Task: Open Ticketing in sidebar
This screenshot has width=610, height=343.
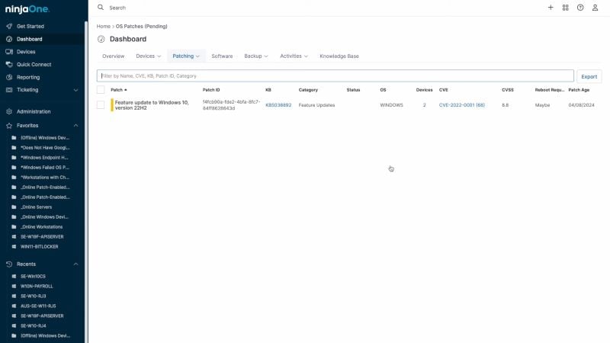Action: tap(27, 90)
